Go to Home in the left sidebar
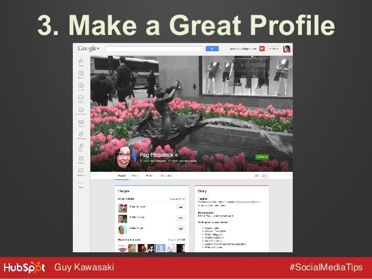 click(81, 61)
